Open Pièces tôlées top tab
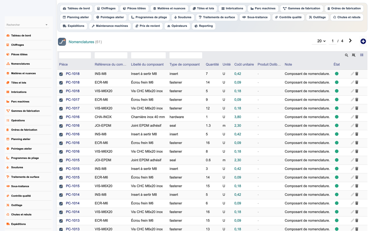374x231 pixels. 134,8
